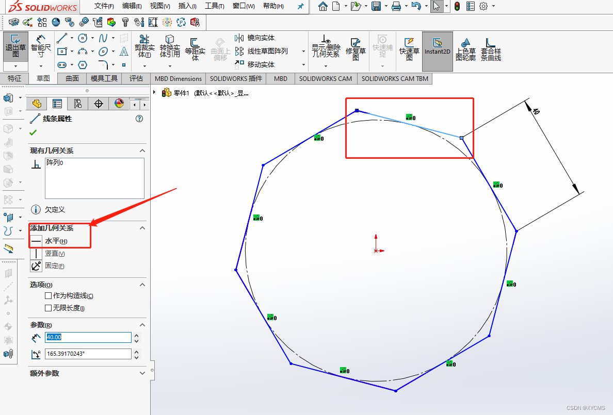The width and height of the screenshot is (613, 415).
Task: Open the ConfigurationManager tab
Action: [78, 104]
